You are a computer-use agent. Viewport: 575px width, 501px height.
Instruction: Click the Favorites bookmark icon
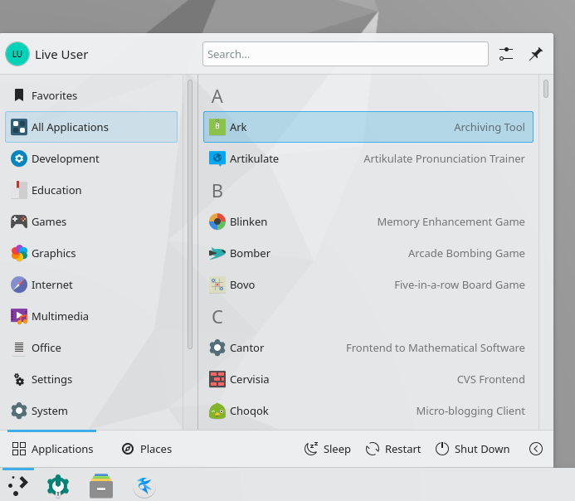19,95
